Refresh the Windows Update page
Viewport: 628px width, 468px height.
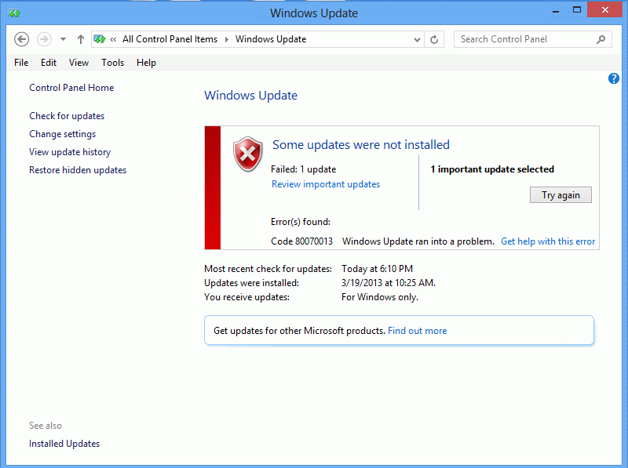[434, 40]
